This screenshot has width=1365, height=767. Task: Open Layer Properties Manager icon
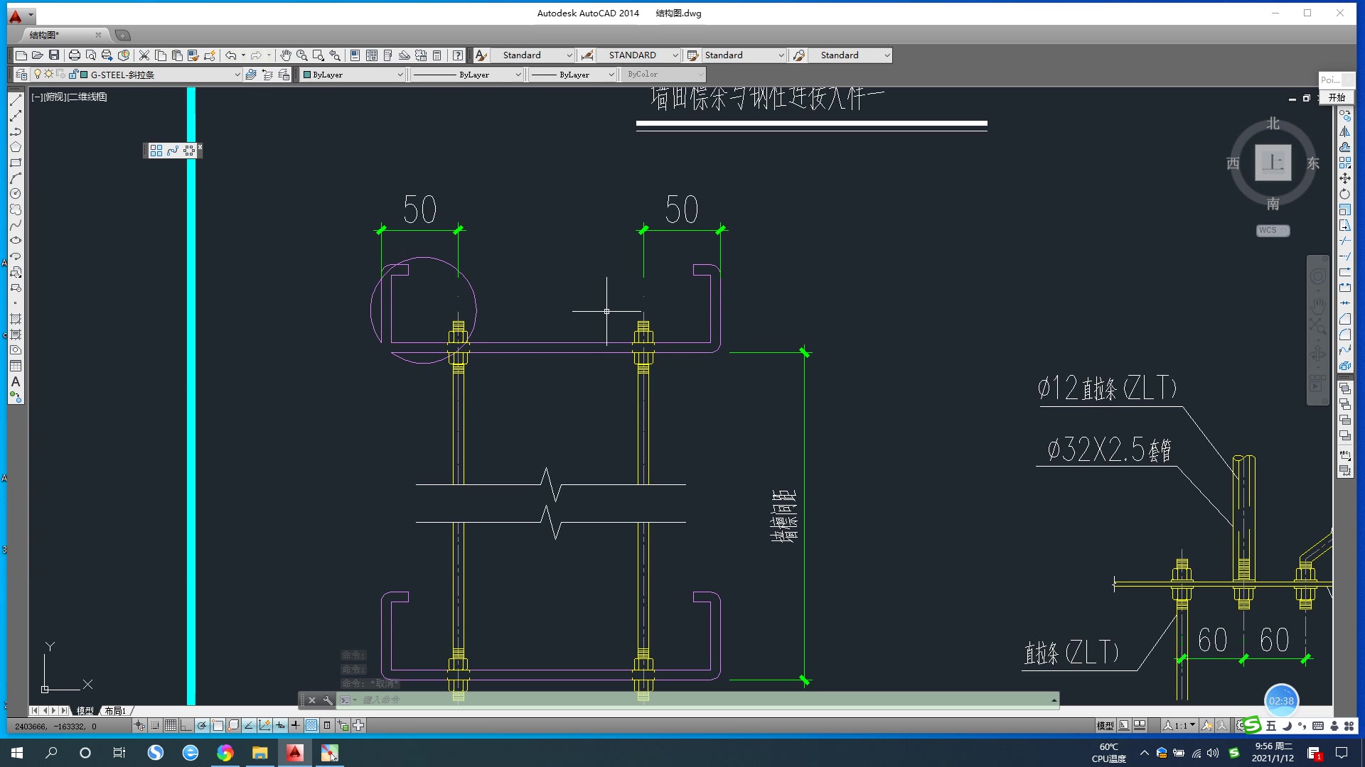click(x=21, y=75)
